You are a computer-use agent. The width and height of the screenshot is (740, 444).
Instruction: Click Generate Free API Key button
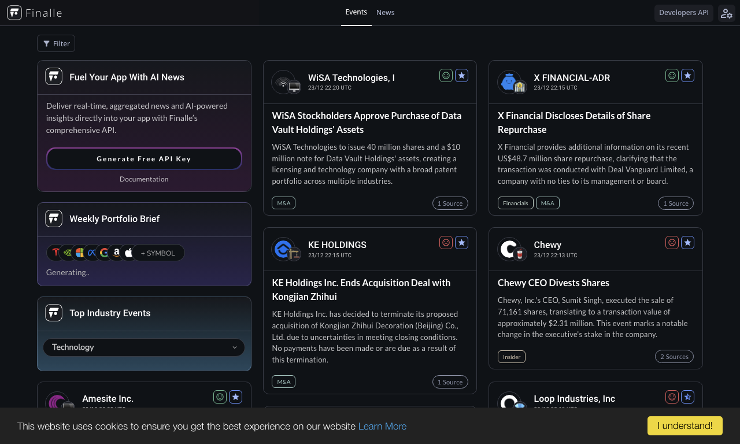pos(144,158)
